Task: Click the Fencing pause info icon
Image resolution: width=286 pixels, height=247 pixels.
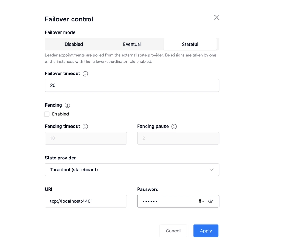Action: pos(174,127)
